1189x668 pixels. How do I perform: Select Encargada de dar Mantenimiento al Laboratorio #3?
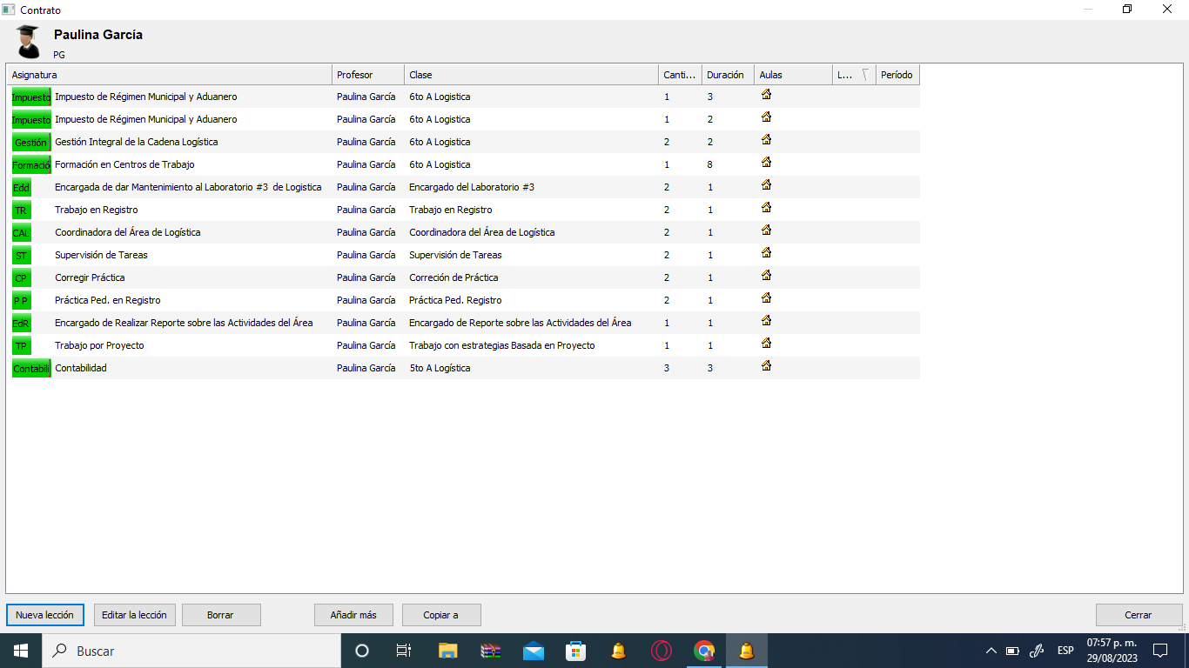tap(188, 187)
